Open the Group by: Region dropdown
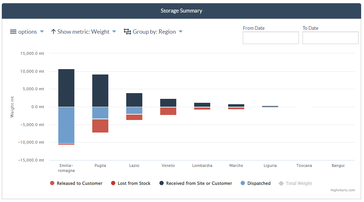The width and height of the screenshot is (364, 202). [x=153, y=32]
